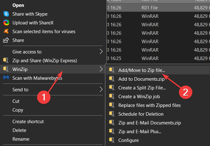Expand the WinZip submenu chevron
Screen dimensions: 210x146
[101, 69]
